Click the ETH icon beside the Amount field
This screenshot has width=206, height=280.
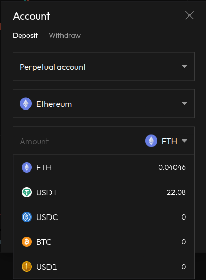pyautogui.click(x=151, y=141)
